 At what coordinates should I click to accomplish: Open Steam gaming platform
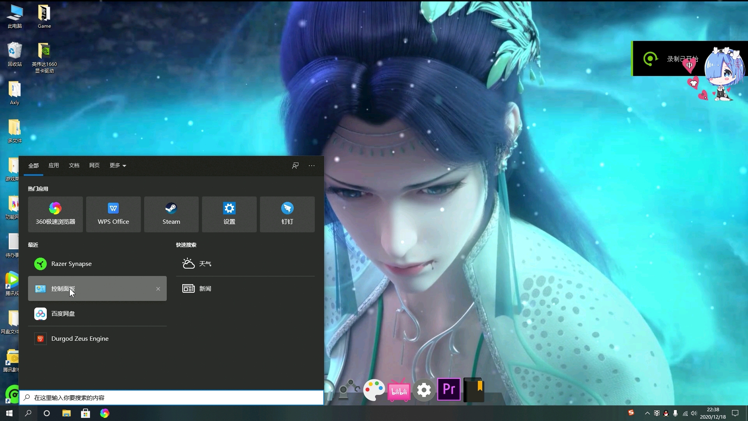(171, 213)
